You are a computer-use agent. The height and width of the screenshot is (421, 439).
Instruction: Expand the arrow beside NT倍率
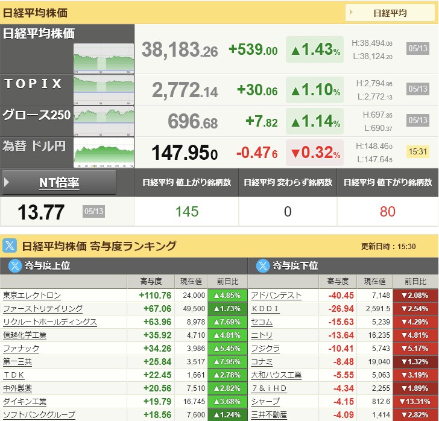point(7,182)
